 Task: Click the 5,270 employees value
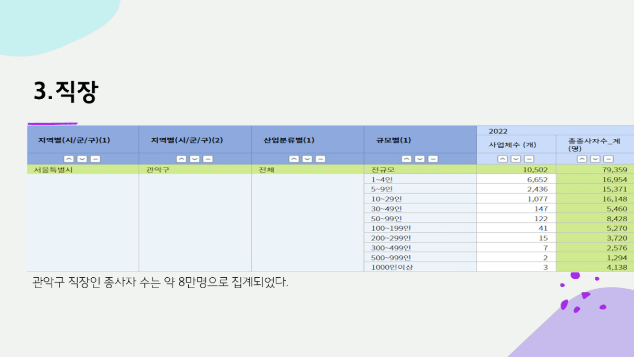click(x=616, y=228)
